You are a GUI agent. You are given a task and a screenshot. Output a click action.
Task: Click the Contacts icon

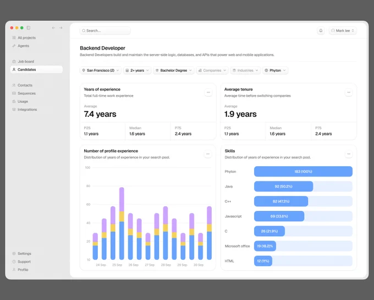point(14,85)
